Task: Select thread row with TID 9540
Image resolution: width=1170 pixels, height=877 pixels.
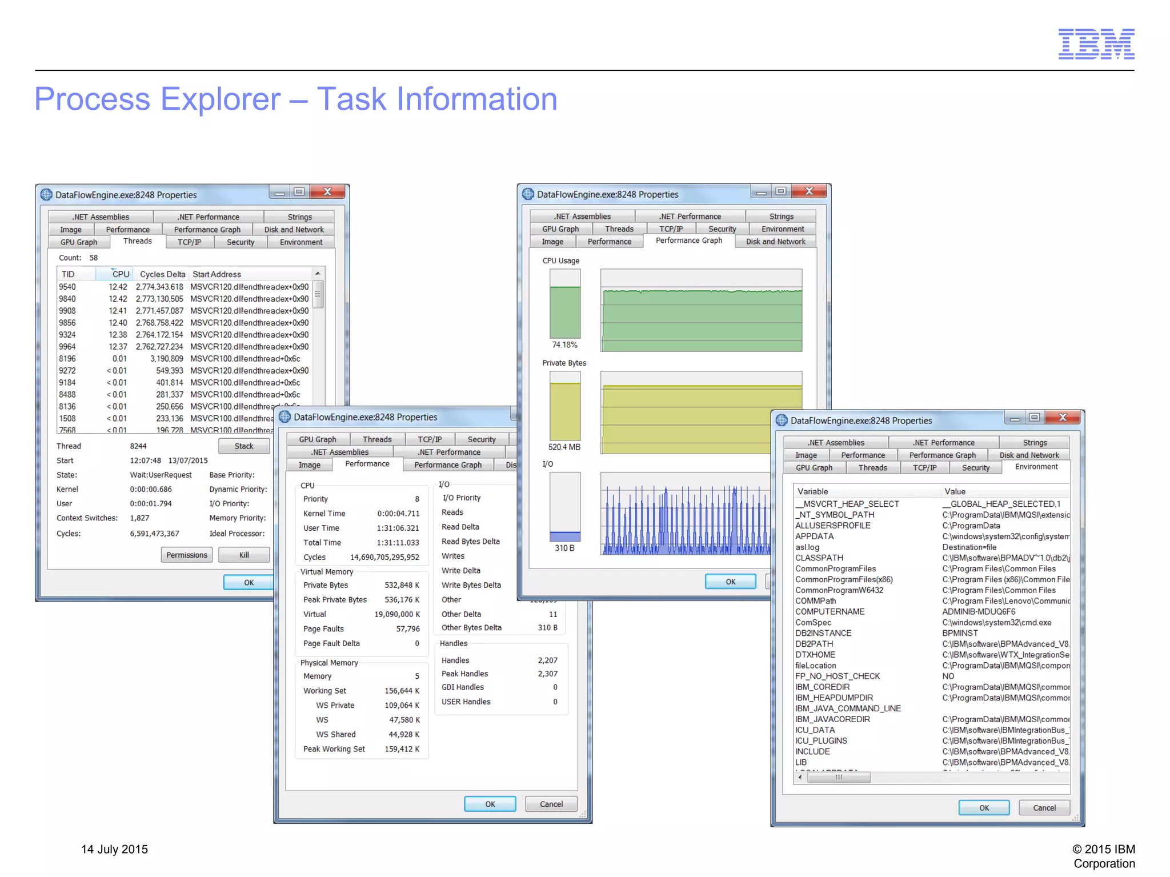Action: coord(184,287)
